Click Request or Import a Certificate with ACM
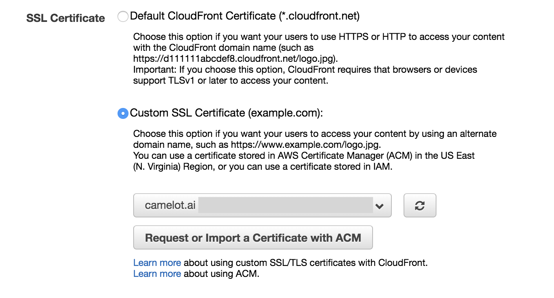554x298 pixels. coord(253,238)
